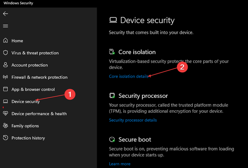
Task: Click the Account protection person icon
Action: click(5, 65)
